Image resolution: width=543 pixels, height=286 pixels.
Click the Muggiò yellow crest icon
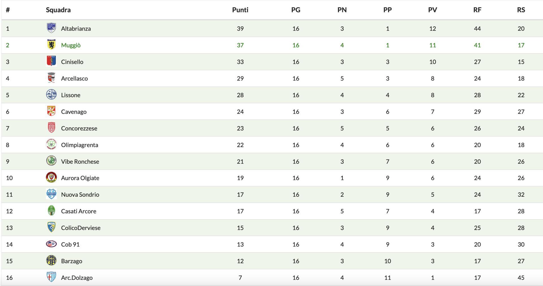click(x=51, y=45)
